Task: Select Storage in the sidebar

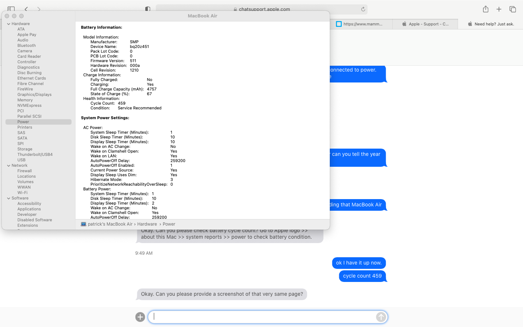Action: point(25,149)
